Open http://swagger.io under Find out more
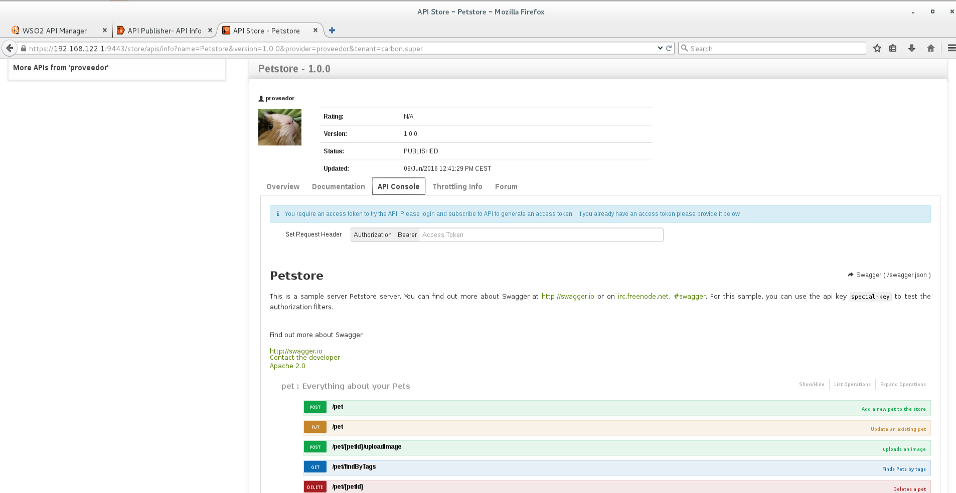Viewport: 956px width, 493px height. (x=296, y=351)
